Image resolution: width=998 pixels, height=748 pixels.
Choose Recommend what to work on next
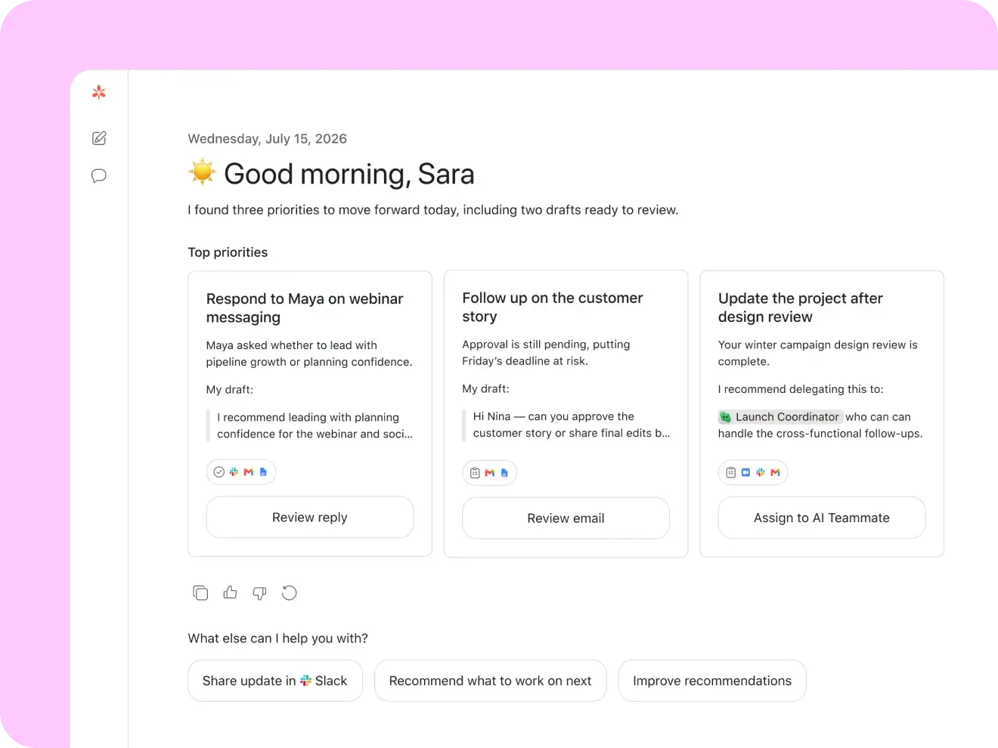[x=491, y=681]
